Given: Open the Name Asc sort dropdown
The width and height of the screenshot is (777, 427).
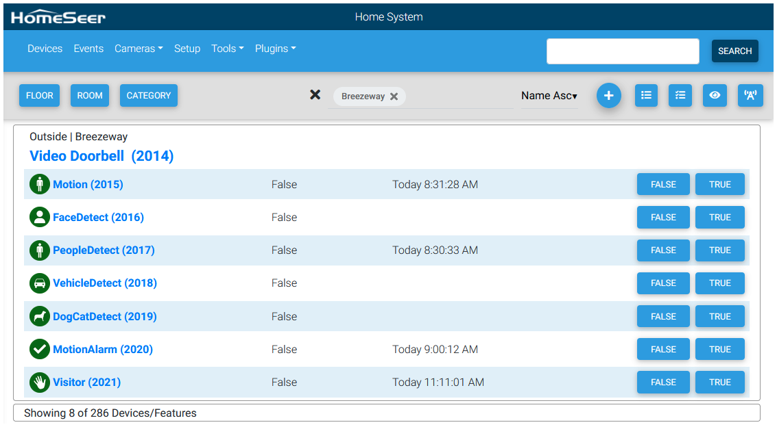Looking at the screenshot, I should pos(549,96).
